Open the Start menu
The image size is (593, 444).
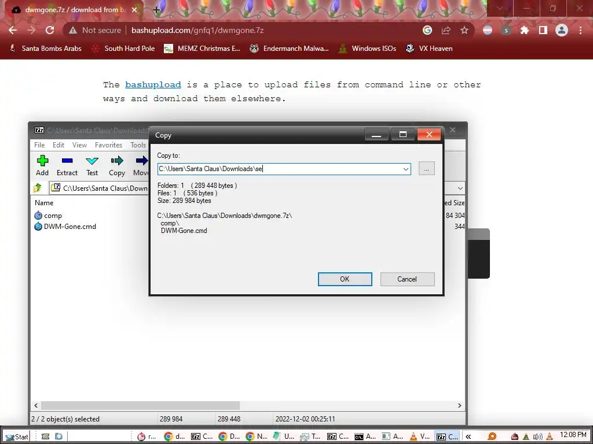(17, 436)
